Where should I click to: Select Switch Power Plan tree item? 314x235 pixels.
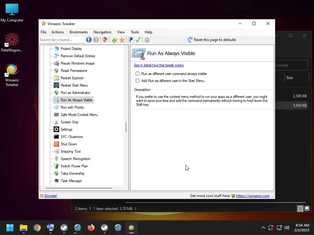coord(74,166)
